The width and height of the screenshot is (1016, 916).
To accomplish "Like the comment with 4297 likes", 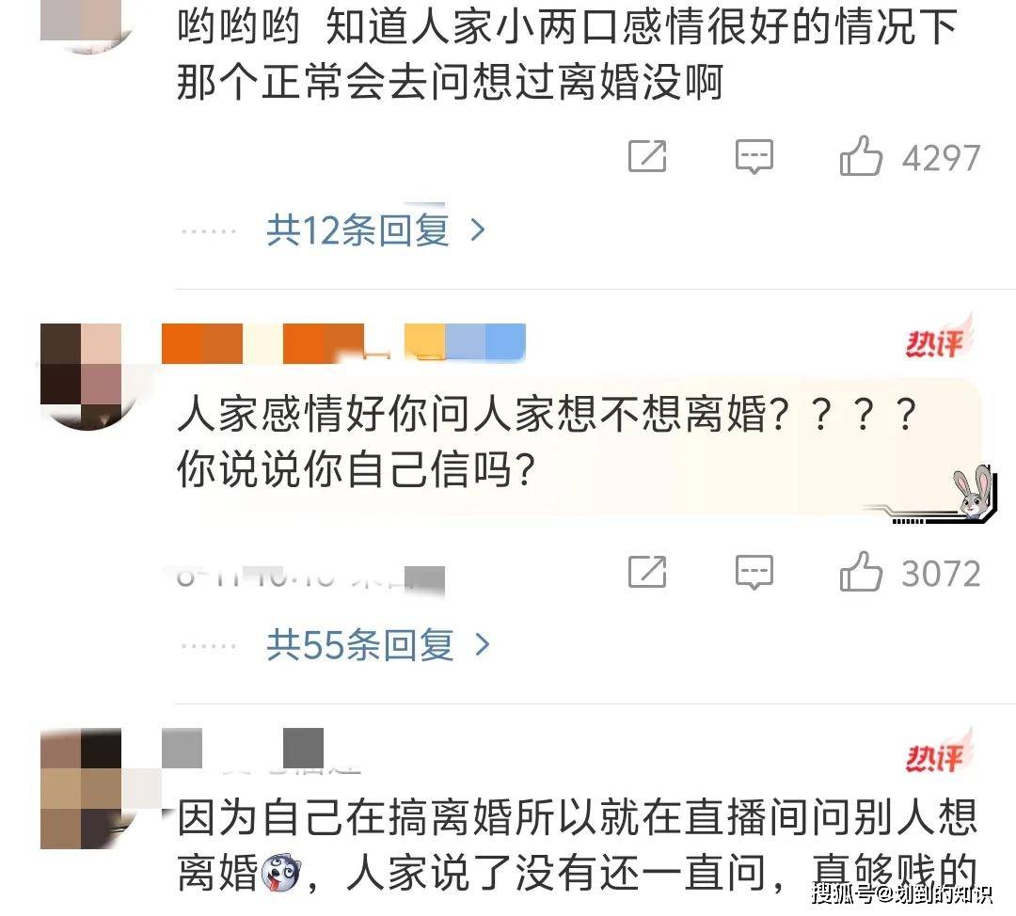I will point(861,156).
